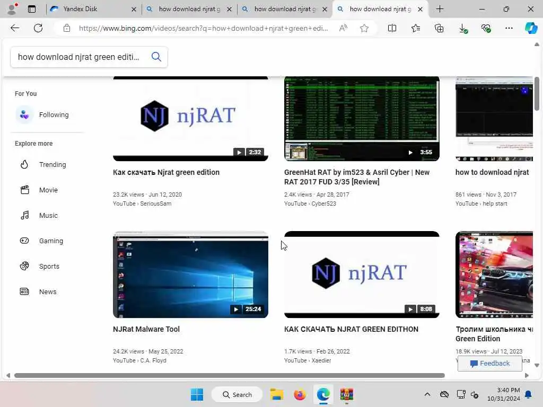Play the 3:55 GreenHat RAT video thumbnail
Screen dimensions: 543x407
[362, 119]
